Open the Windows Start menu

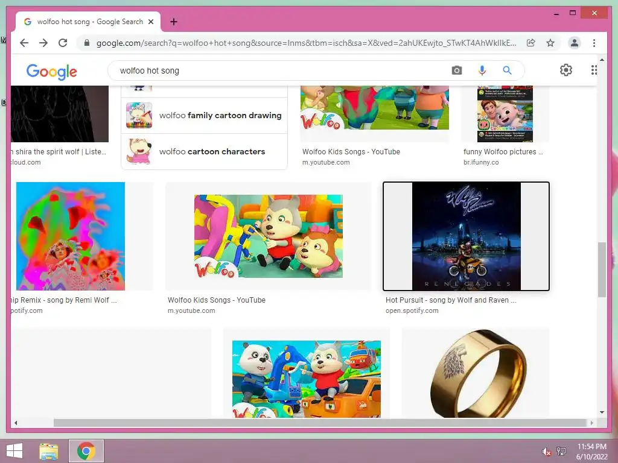[14, 451]
